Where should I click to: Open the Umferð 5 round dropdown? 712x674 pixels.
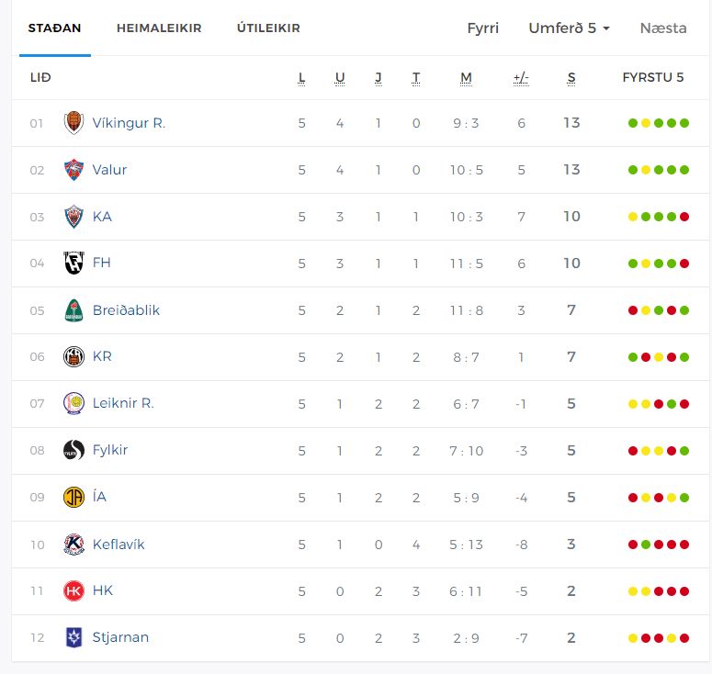coord(570,28)
